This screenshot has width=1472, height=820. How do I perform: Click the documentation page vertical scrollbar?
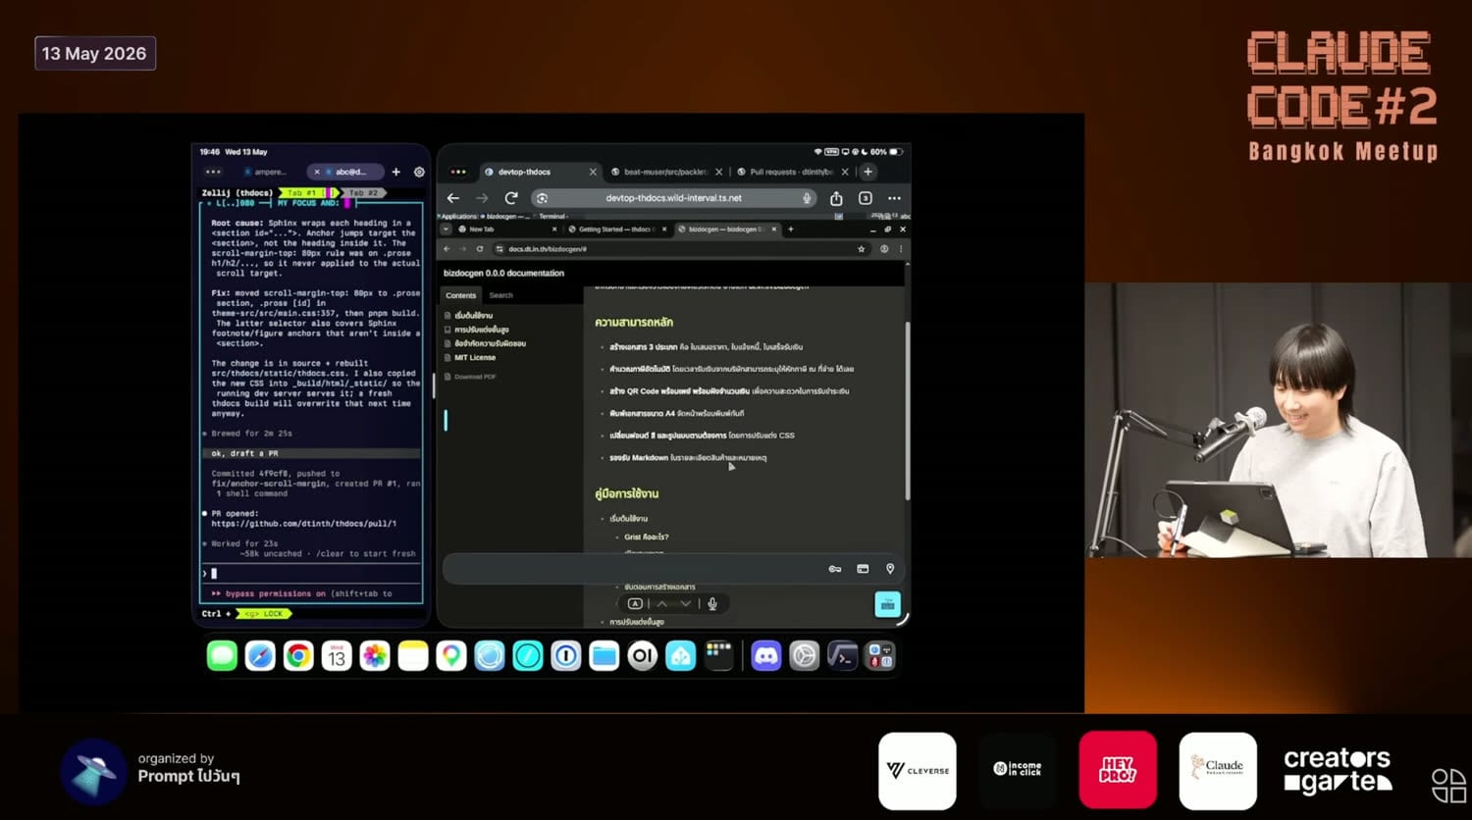907,410
